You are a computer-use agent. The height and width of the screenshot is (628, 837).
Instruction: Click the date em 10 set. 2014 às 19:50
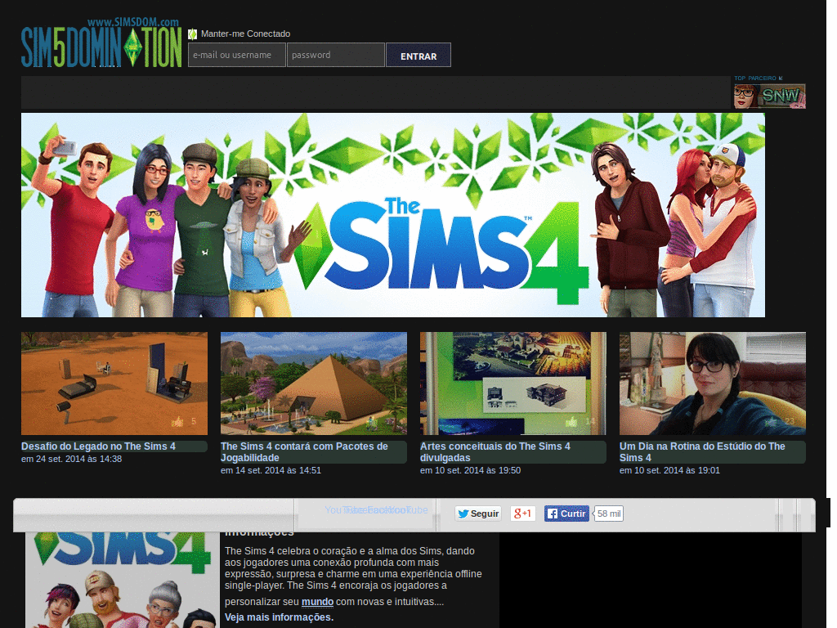470,470
